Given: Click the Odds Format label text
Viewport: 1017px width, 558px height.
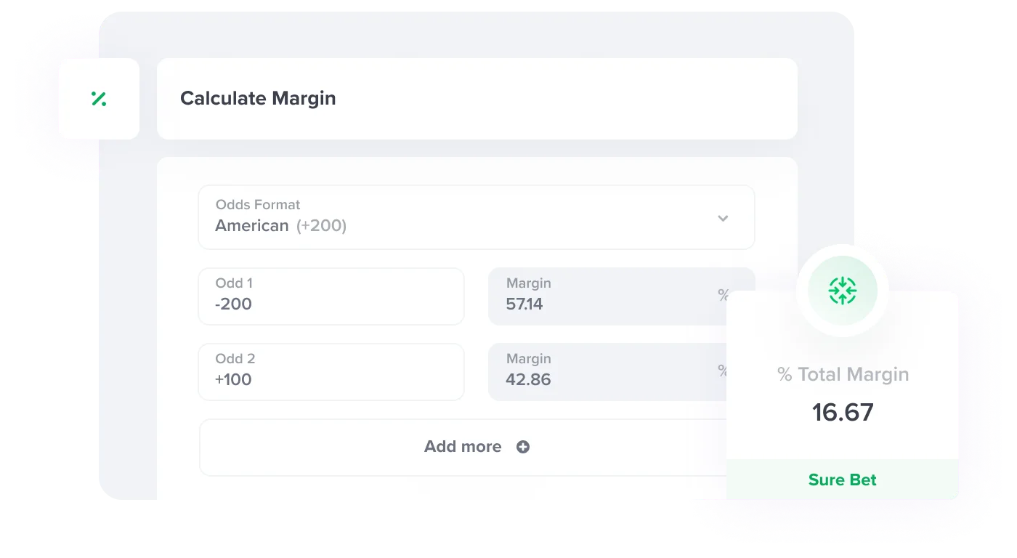Looking at the screenshot, I should [x=258, y=205].
